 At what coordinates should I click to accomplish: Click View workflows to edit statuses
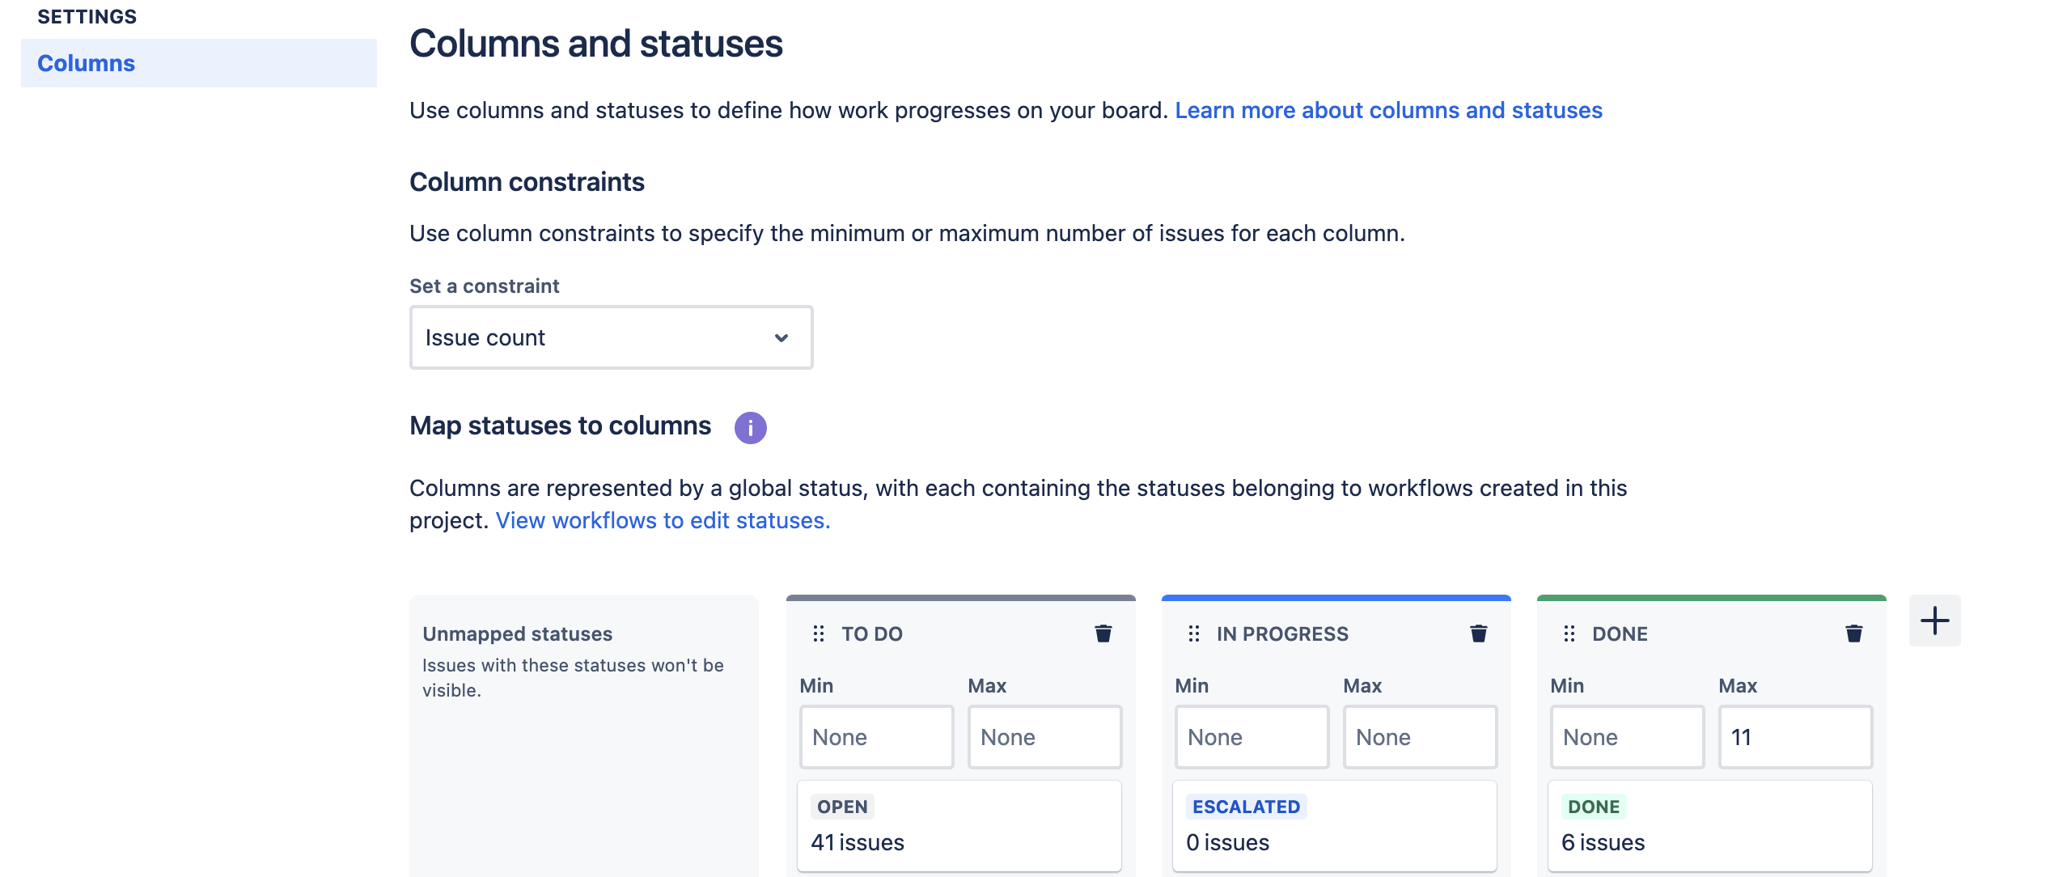coord(663,520)
